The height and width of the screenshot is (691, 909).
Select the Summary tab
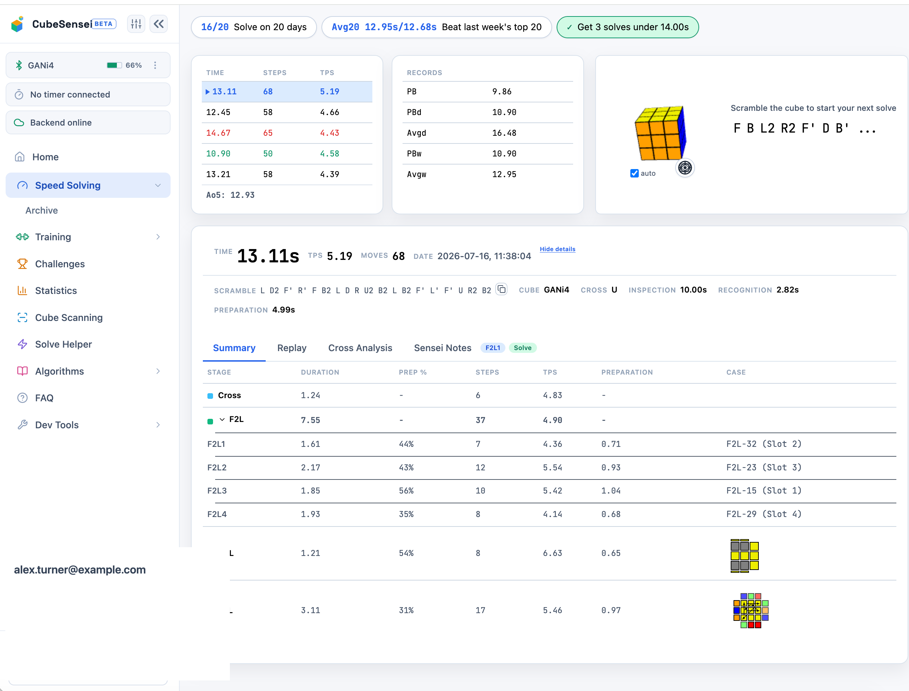(x=234, y=348)
